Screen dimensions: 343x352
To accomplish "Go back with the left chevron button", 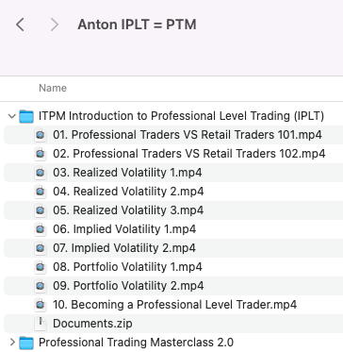I will coord(20,25).
